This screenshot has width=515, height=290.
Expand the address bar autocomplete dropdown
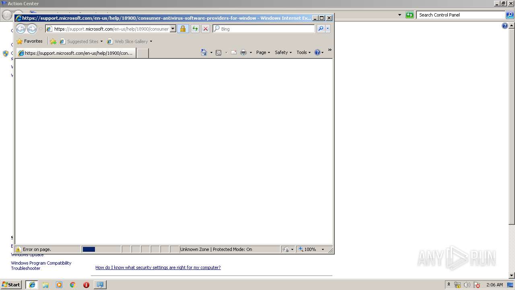pos(173,29)
